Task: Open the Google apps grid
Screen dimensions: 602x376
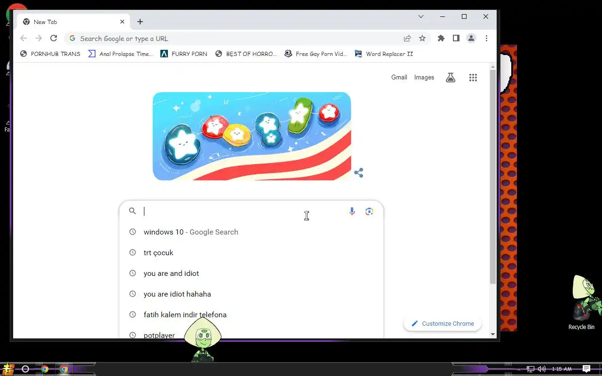Action: tap(473, 78)
